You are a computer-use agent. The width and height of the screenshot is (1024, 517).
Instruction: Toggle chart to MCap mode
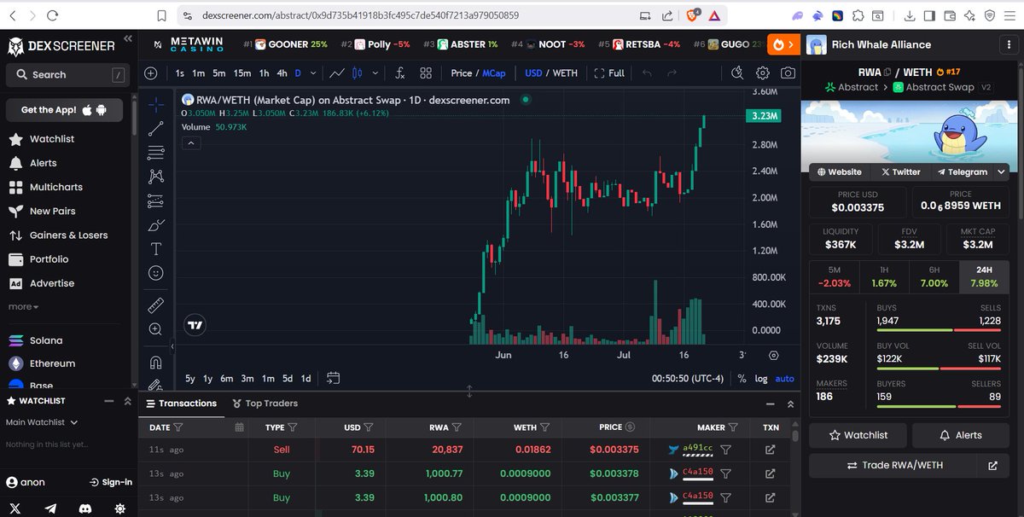point(494,73)
